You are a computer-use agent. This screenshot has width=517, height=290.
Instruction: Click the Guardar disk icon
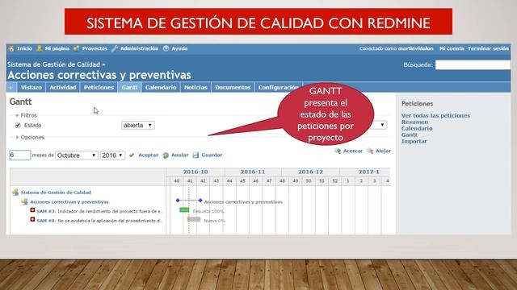point(195,155)
